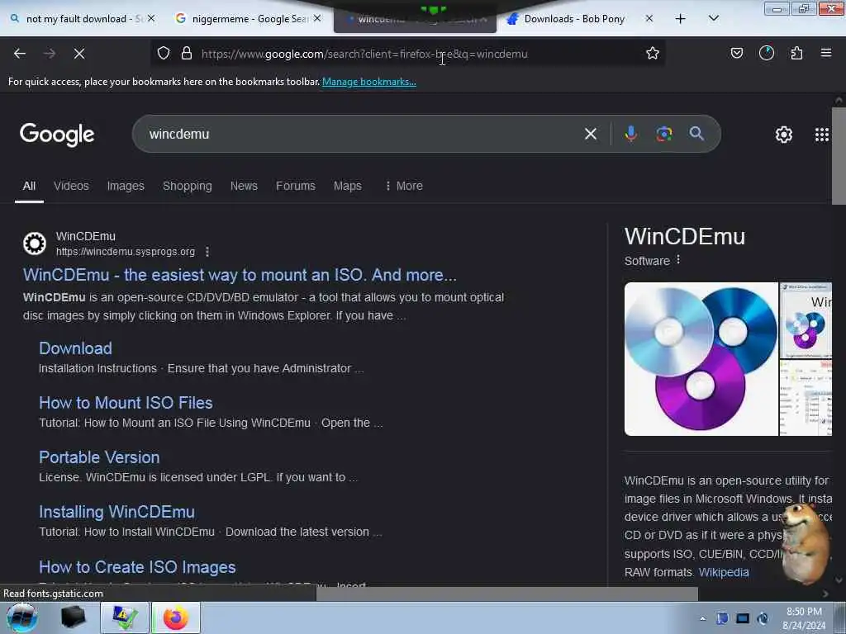
Task: Close the 'not my fault download' tab
Action: point(152,19)
